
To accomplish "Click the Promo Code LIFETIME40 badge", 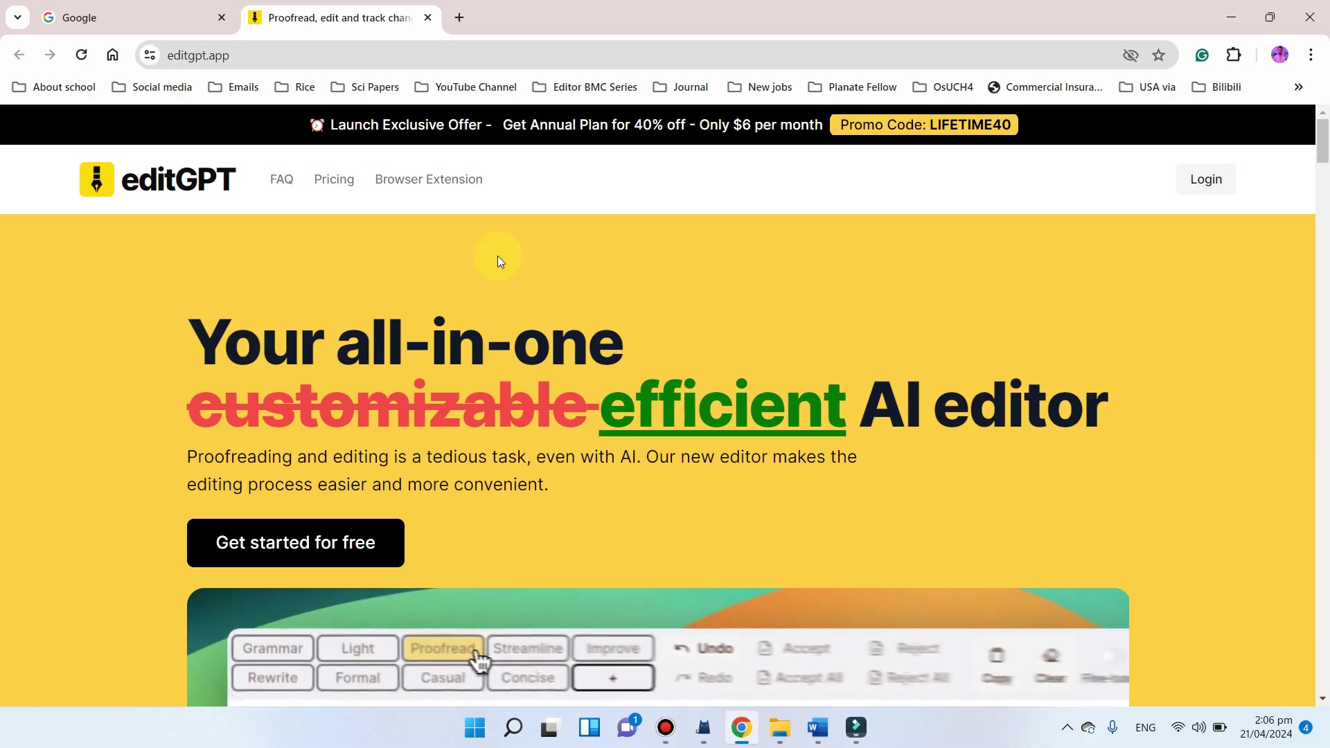I will [924, 125].
